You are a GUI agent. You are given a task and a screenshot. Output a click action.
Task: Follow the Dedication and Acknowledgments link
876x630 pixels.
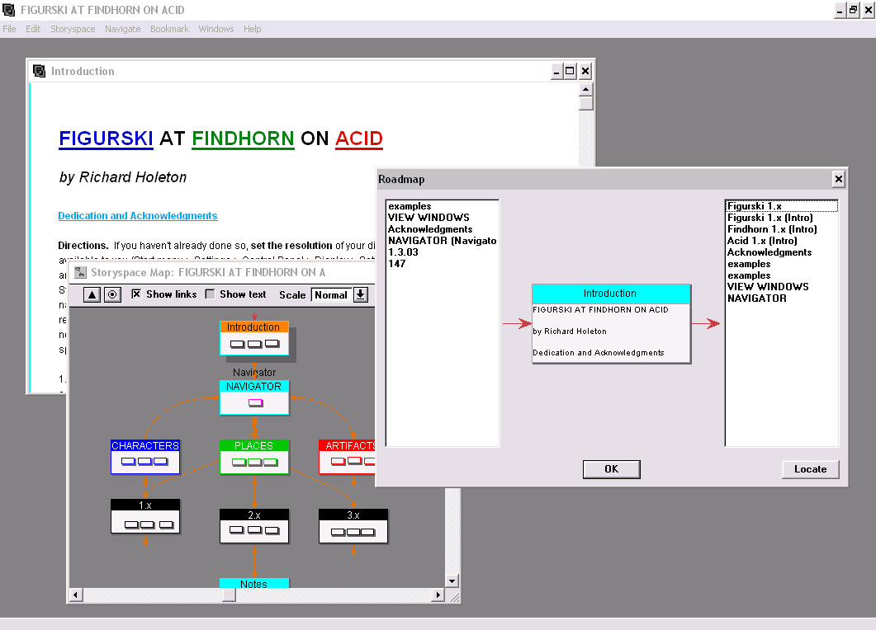tap(137, 216)
